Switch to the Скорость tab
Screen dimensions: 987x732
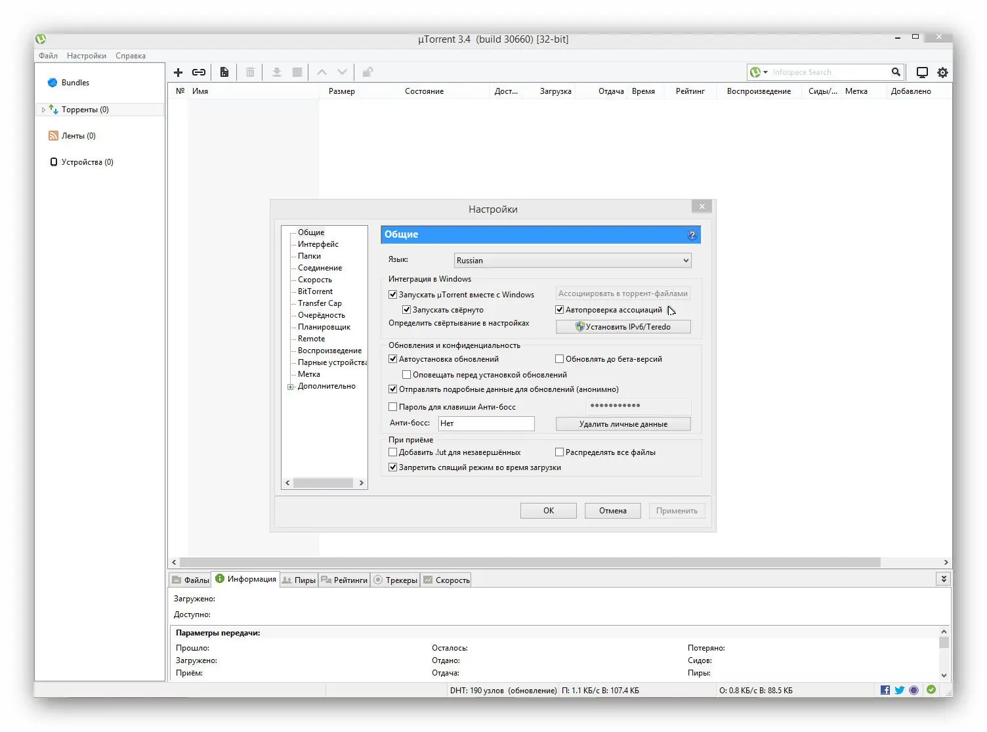click(x=446, y=580)
